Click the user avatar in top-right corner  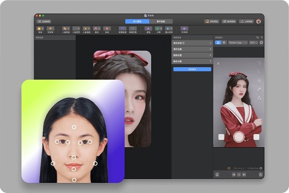(258, 21)
